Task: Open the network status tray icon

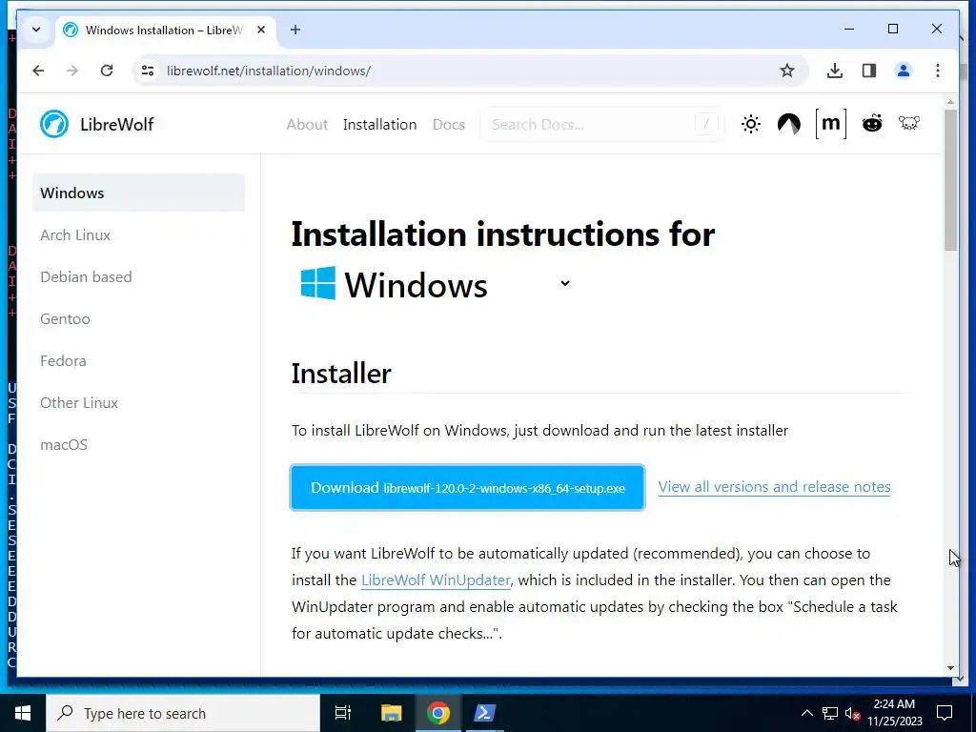Action: click(x=830, y=713)
